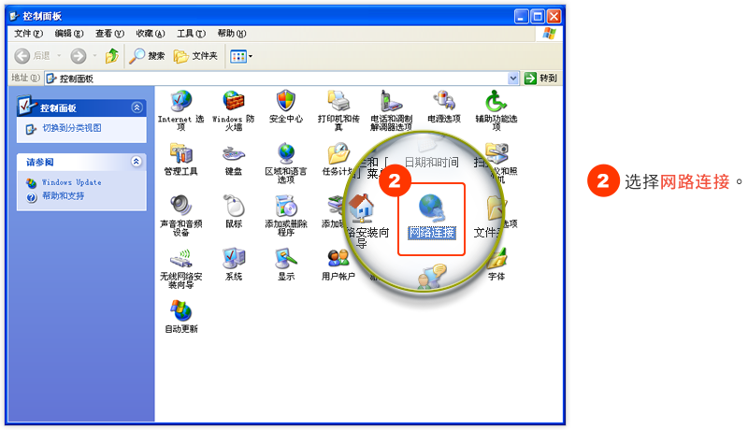Open the 收藏 menu
Screen dimensions: 748x430
[x=151, y=33]
